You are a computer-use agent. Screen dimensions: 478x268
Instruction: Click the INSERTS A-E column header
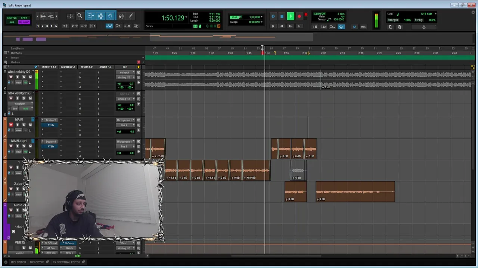49,67
